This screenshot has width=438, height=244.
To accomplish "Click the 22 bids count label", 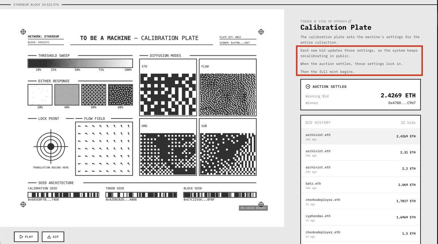I will coord(408,123).
